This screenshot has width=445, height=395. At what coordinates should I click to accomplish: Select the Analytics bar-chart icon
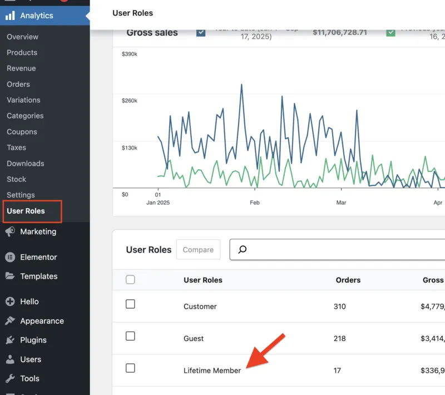(10, 16)
